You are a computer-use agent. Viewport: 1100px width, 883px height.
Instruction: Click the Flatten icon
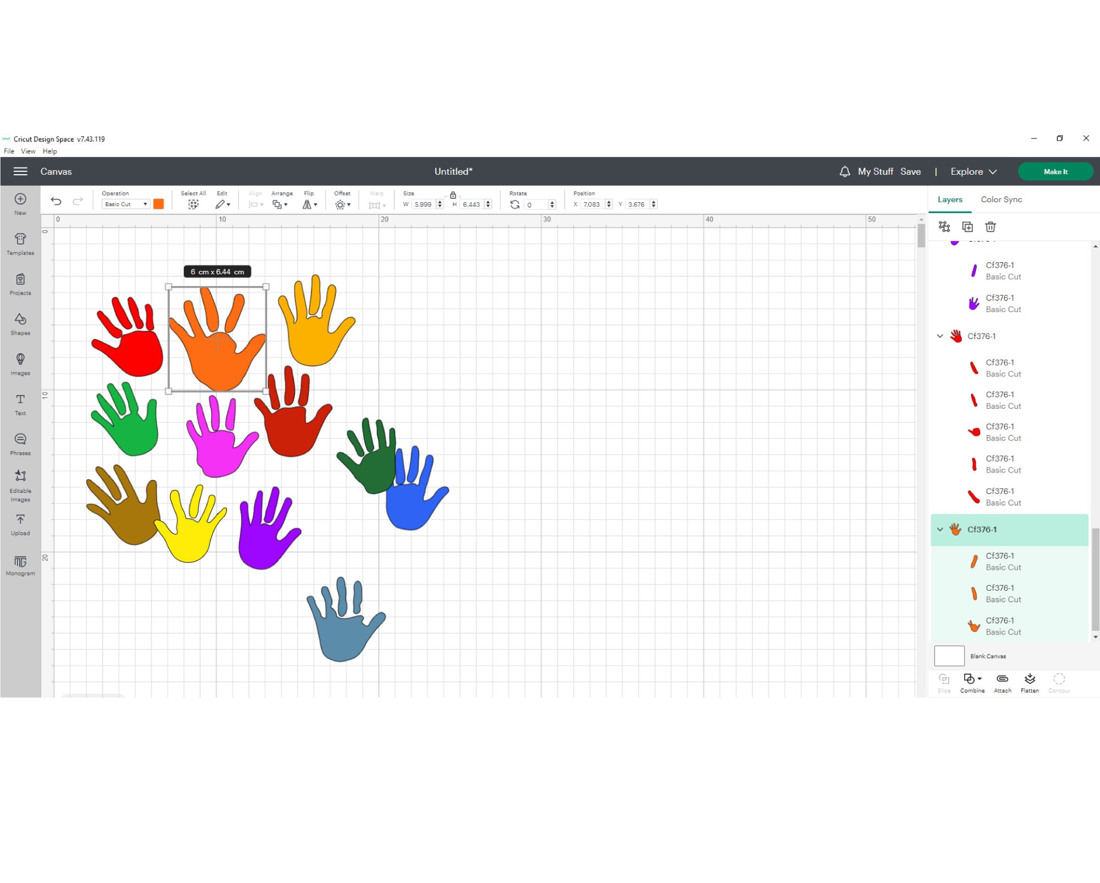[x=1030, y=679]
